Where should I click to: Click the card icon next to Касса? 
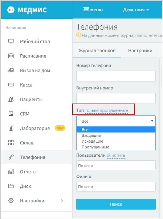click(x=11, y=85)
